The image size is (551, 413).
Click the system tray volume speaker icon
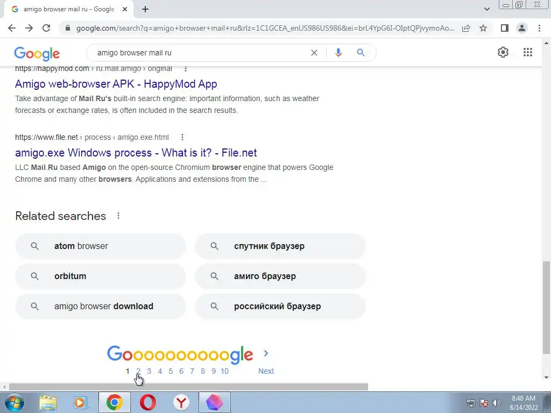[x=497, y=403]
